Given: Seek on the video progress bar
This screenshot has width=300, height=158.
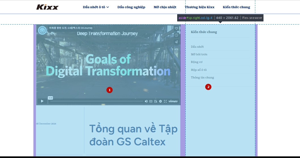Looking at the screenshot, I should (96, 101).
